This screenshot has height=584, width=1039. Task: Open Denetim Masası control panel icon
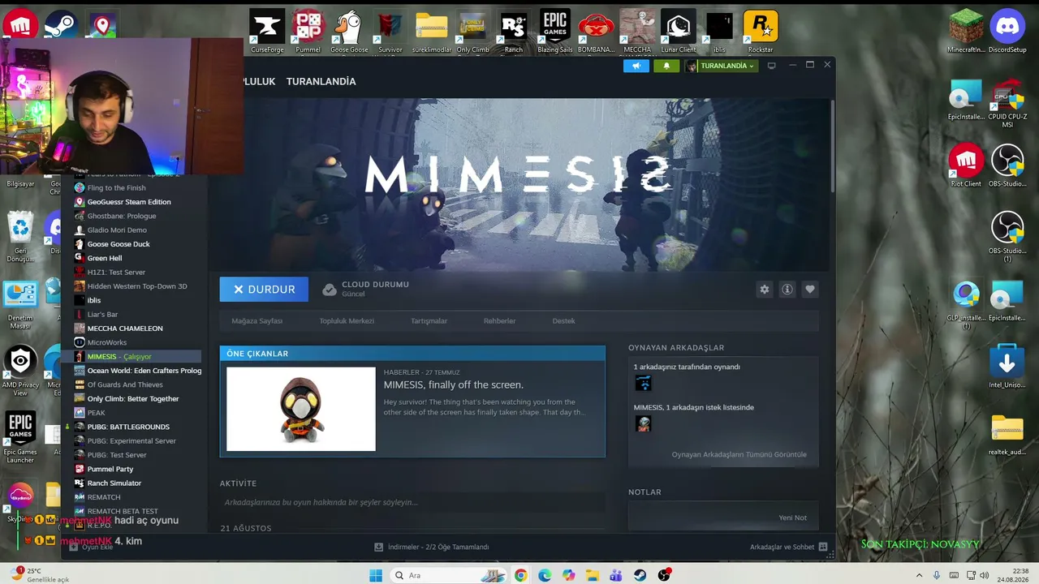[x=20, y=305]
